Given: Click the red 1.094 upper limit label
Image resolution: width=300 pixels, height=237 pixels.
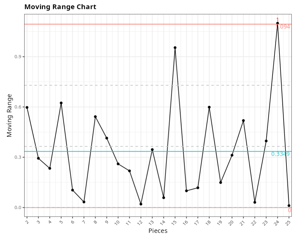Looking at the screenshot, I should coord(283,27).
